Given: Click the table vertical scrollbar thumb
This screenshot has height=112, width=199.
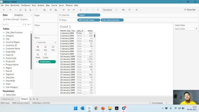Looking at the screenshot, I should tap(95, 36).
